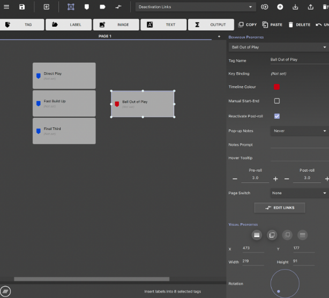The width and height of the screenshot is (329, 298).
Task: Open the Deactivation Links window dropdown
Action: click(x=196, y=7)
